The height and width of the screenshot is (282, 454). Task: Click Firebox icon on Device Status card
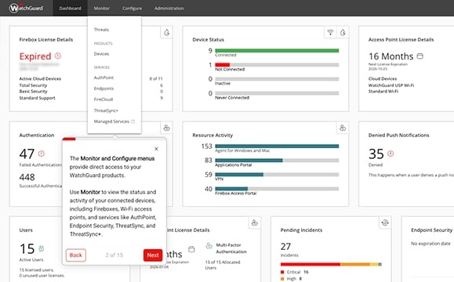[x=343, y=32]
